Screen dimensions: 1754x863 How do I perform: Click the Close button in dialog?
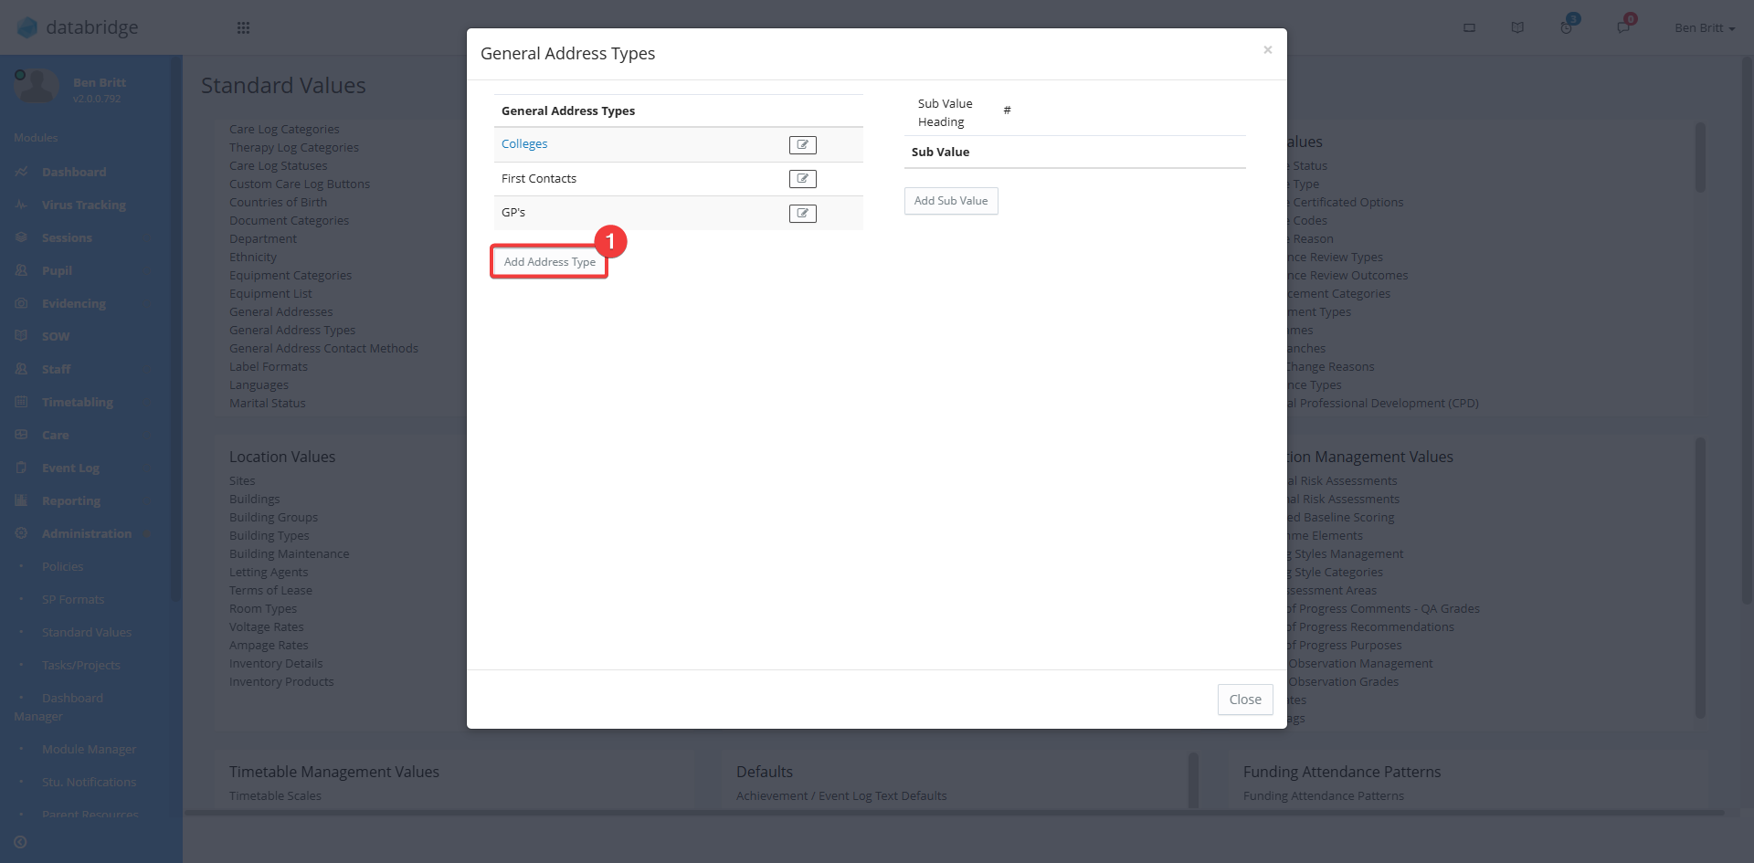pyautogui.click(x=1244, y=700)
